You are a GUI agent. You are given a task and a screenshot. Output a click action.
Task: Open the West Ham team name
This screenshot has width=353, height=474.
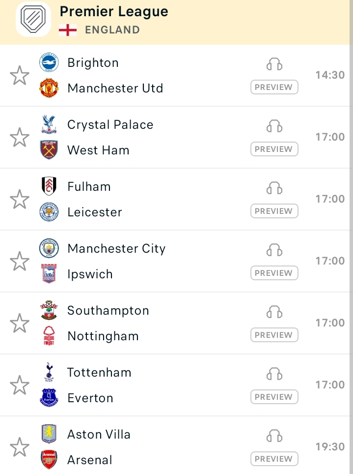tap(99, 150)
